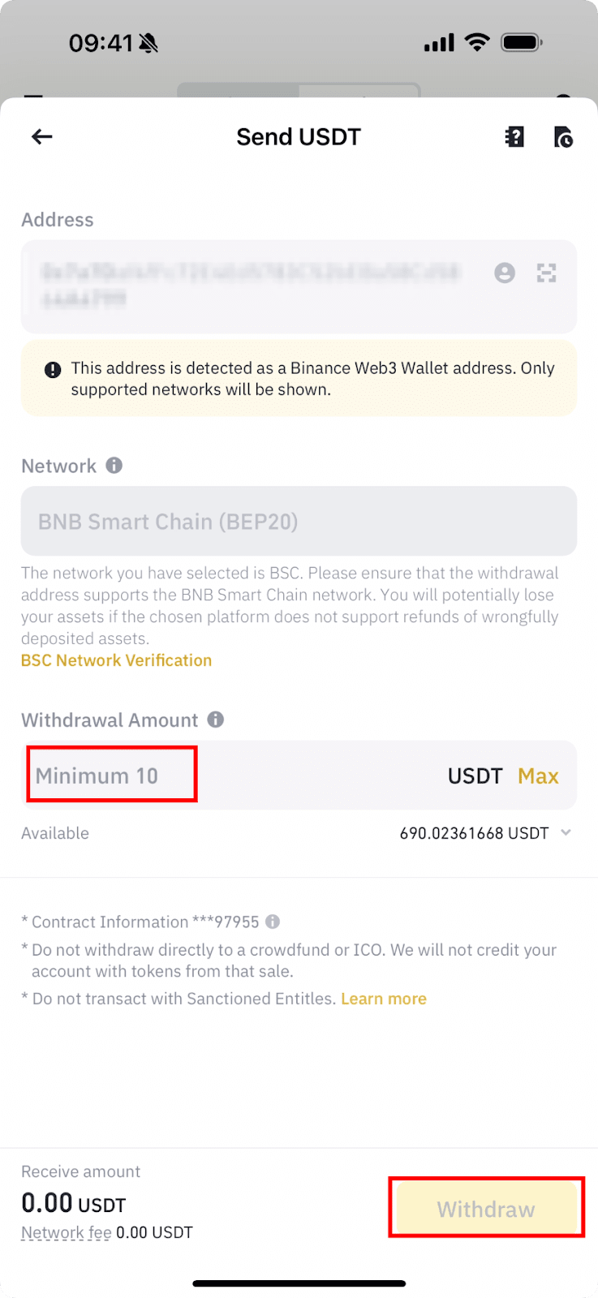Tap the Network info icon
The image size is (598, 1298).
click(114, 466)
